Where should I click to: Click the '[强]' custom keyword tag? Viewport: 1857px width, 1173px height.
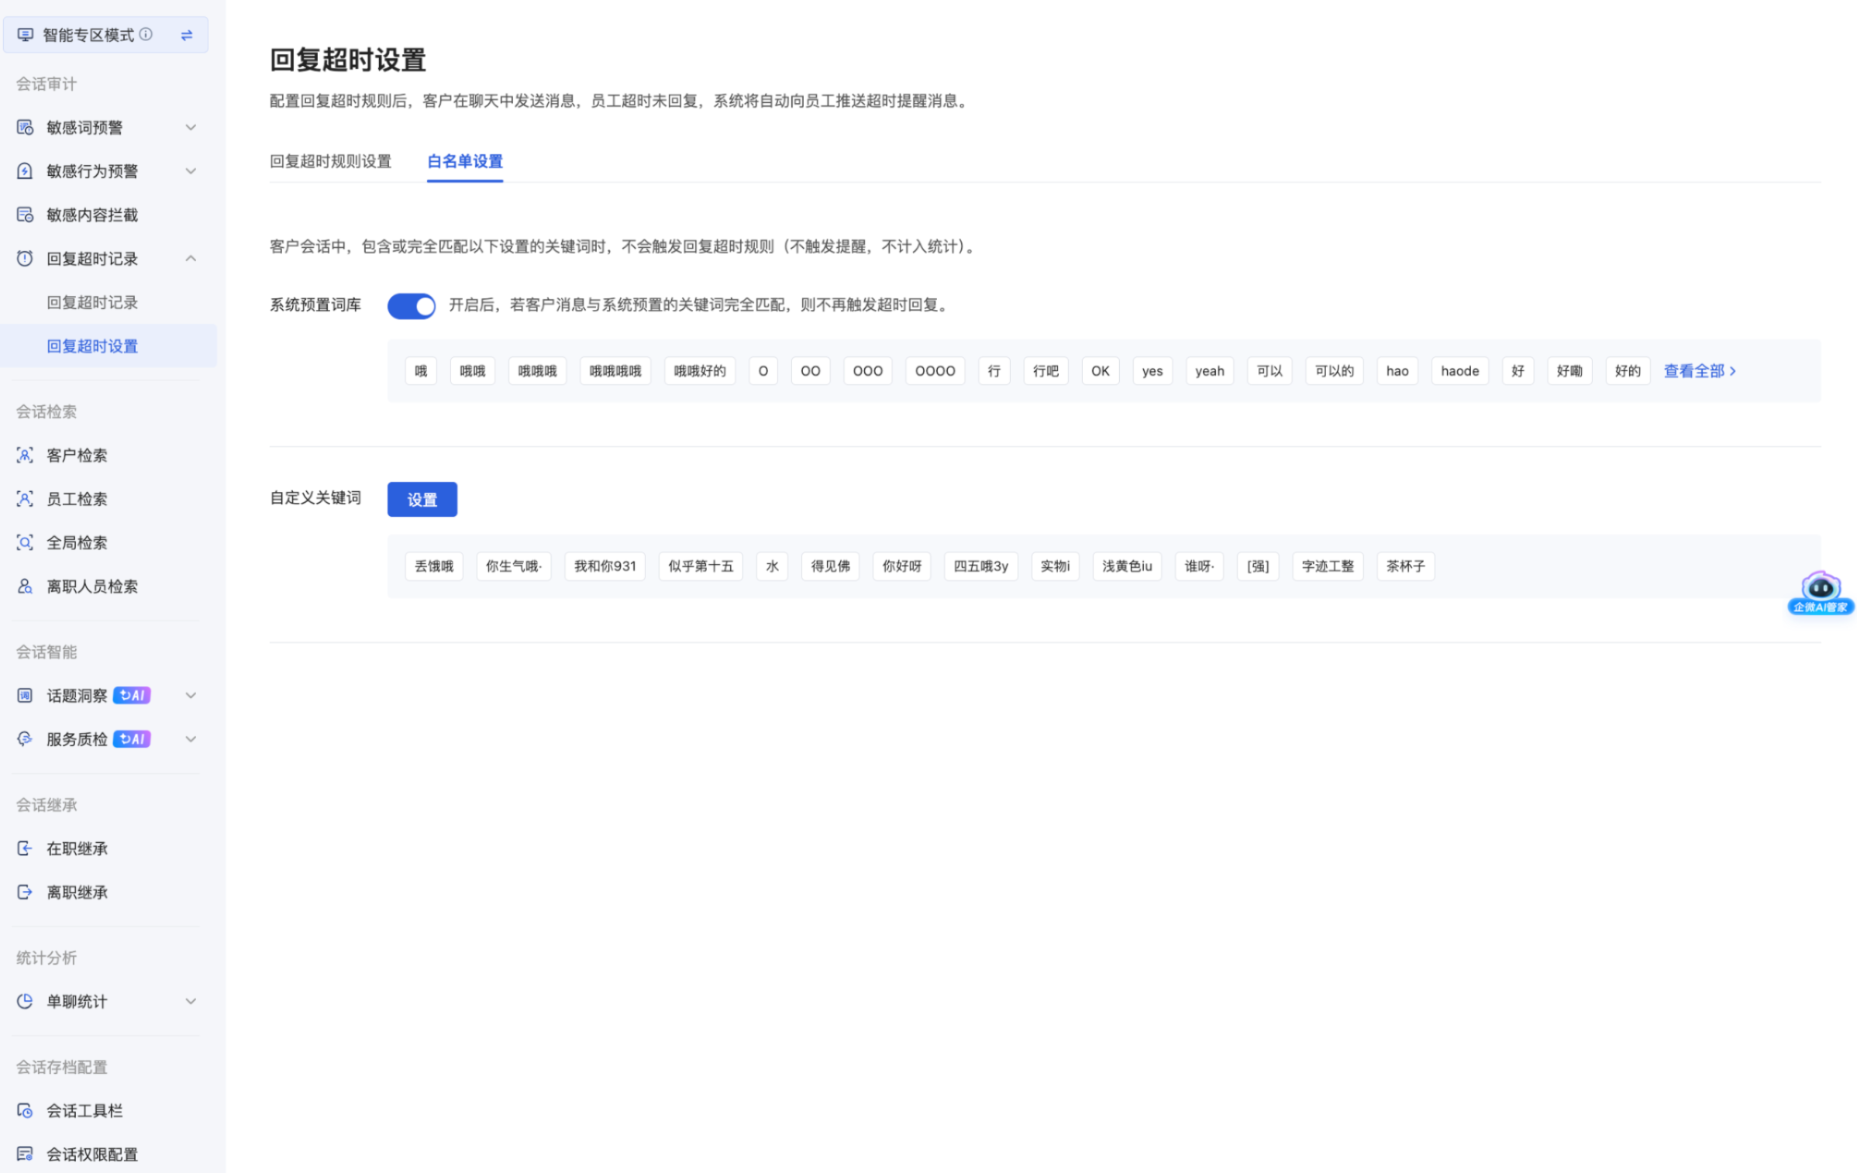coord(1258,566)
